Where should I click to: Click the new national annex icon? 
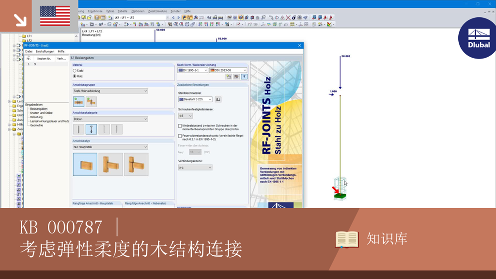click(x=229, y=77)
